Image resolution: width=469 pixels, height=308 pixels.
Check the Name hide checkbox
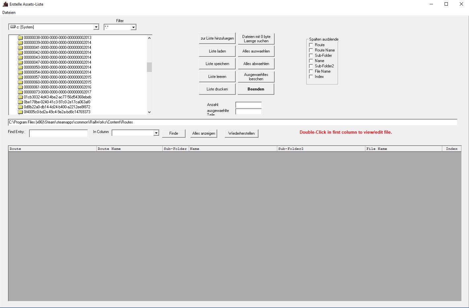click(311, 61)
